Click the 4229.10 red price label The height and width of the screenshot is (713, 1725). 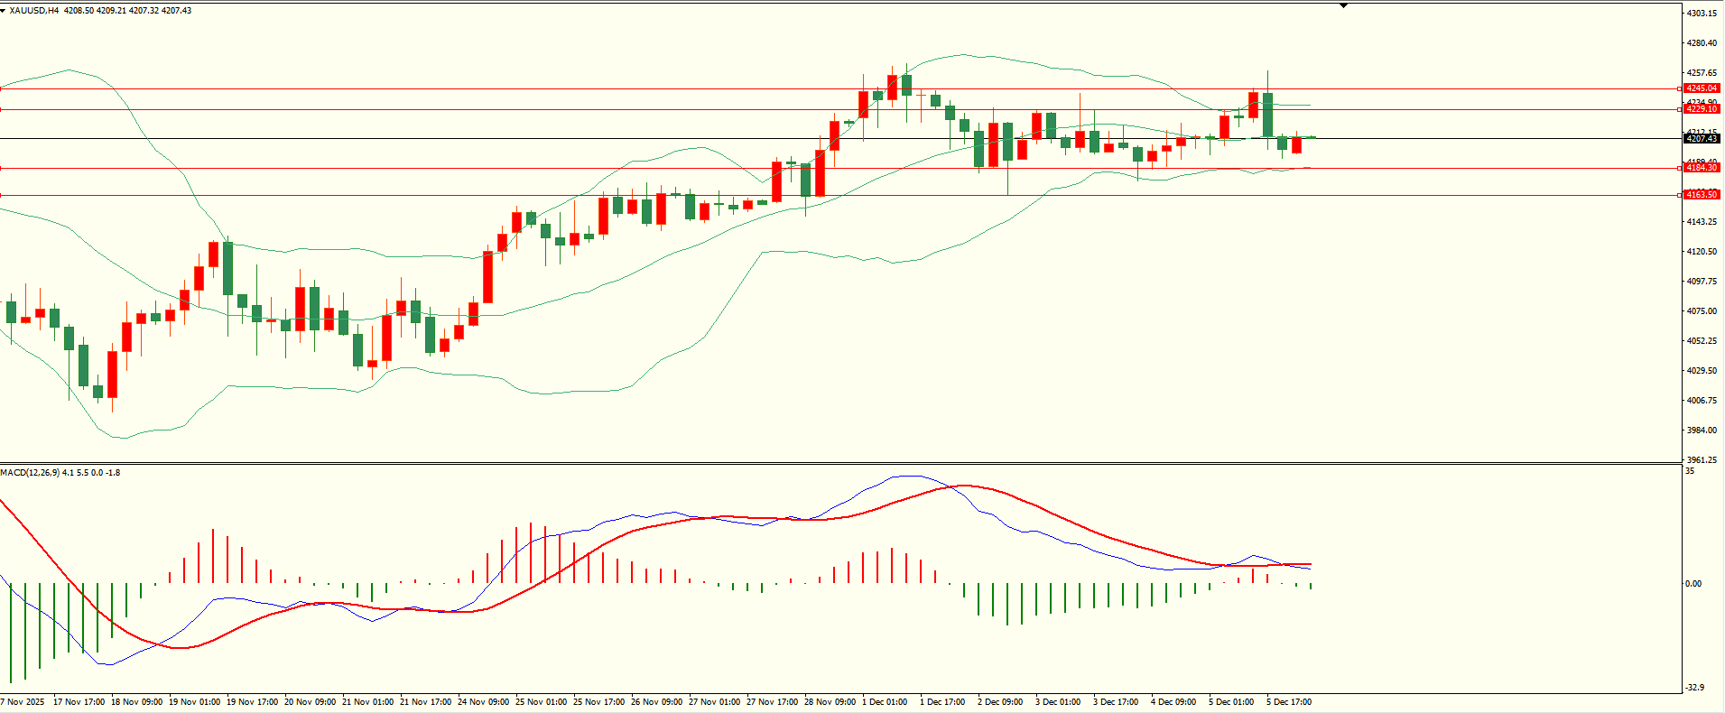(x=1702, y=109)
